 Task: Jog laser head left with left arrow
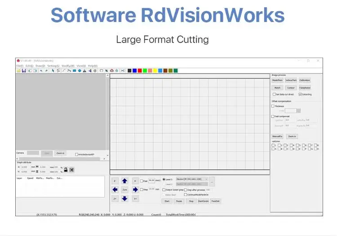click(x=115, y=190)
